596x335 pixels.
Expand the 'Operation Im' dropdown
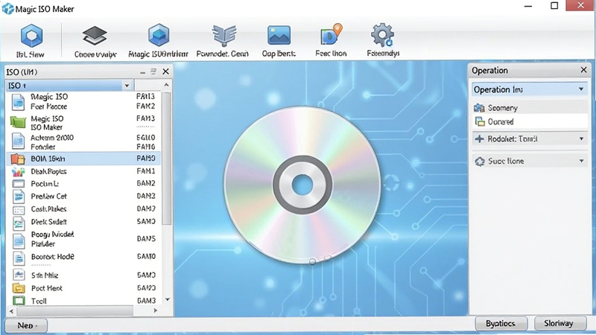pos(581,89)
